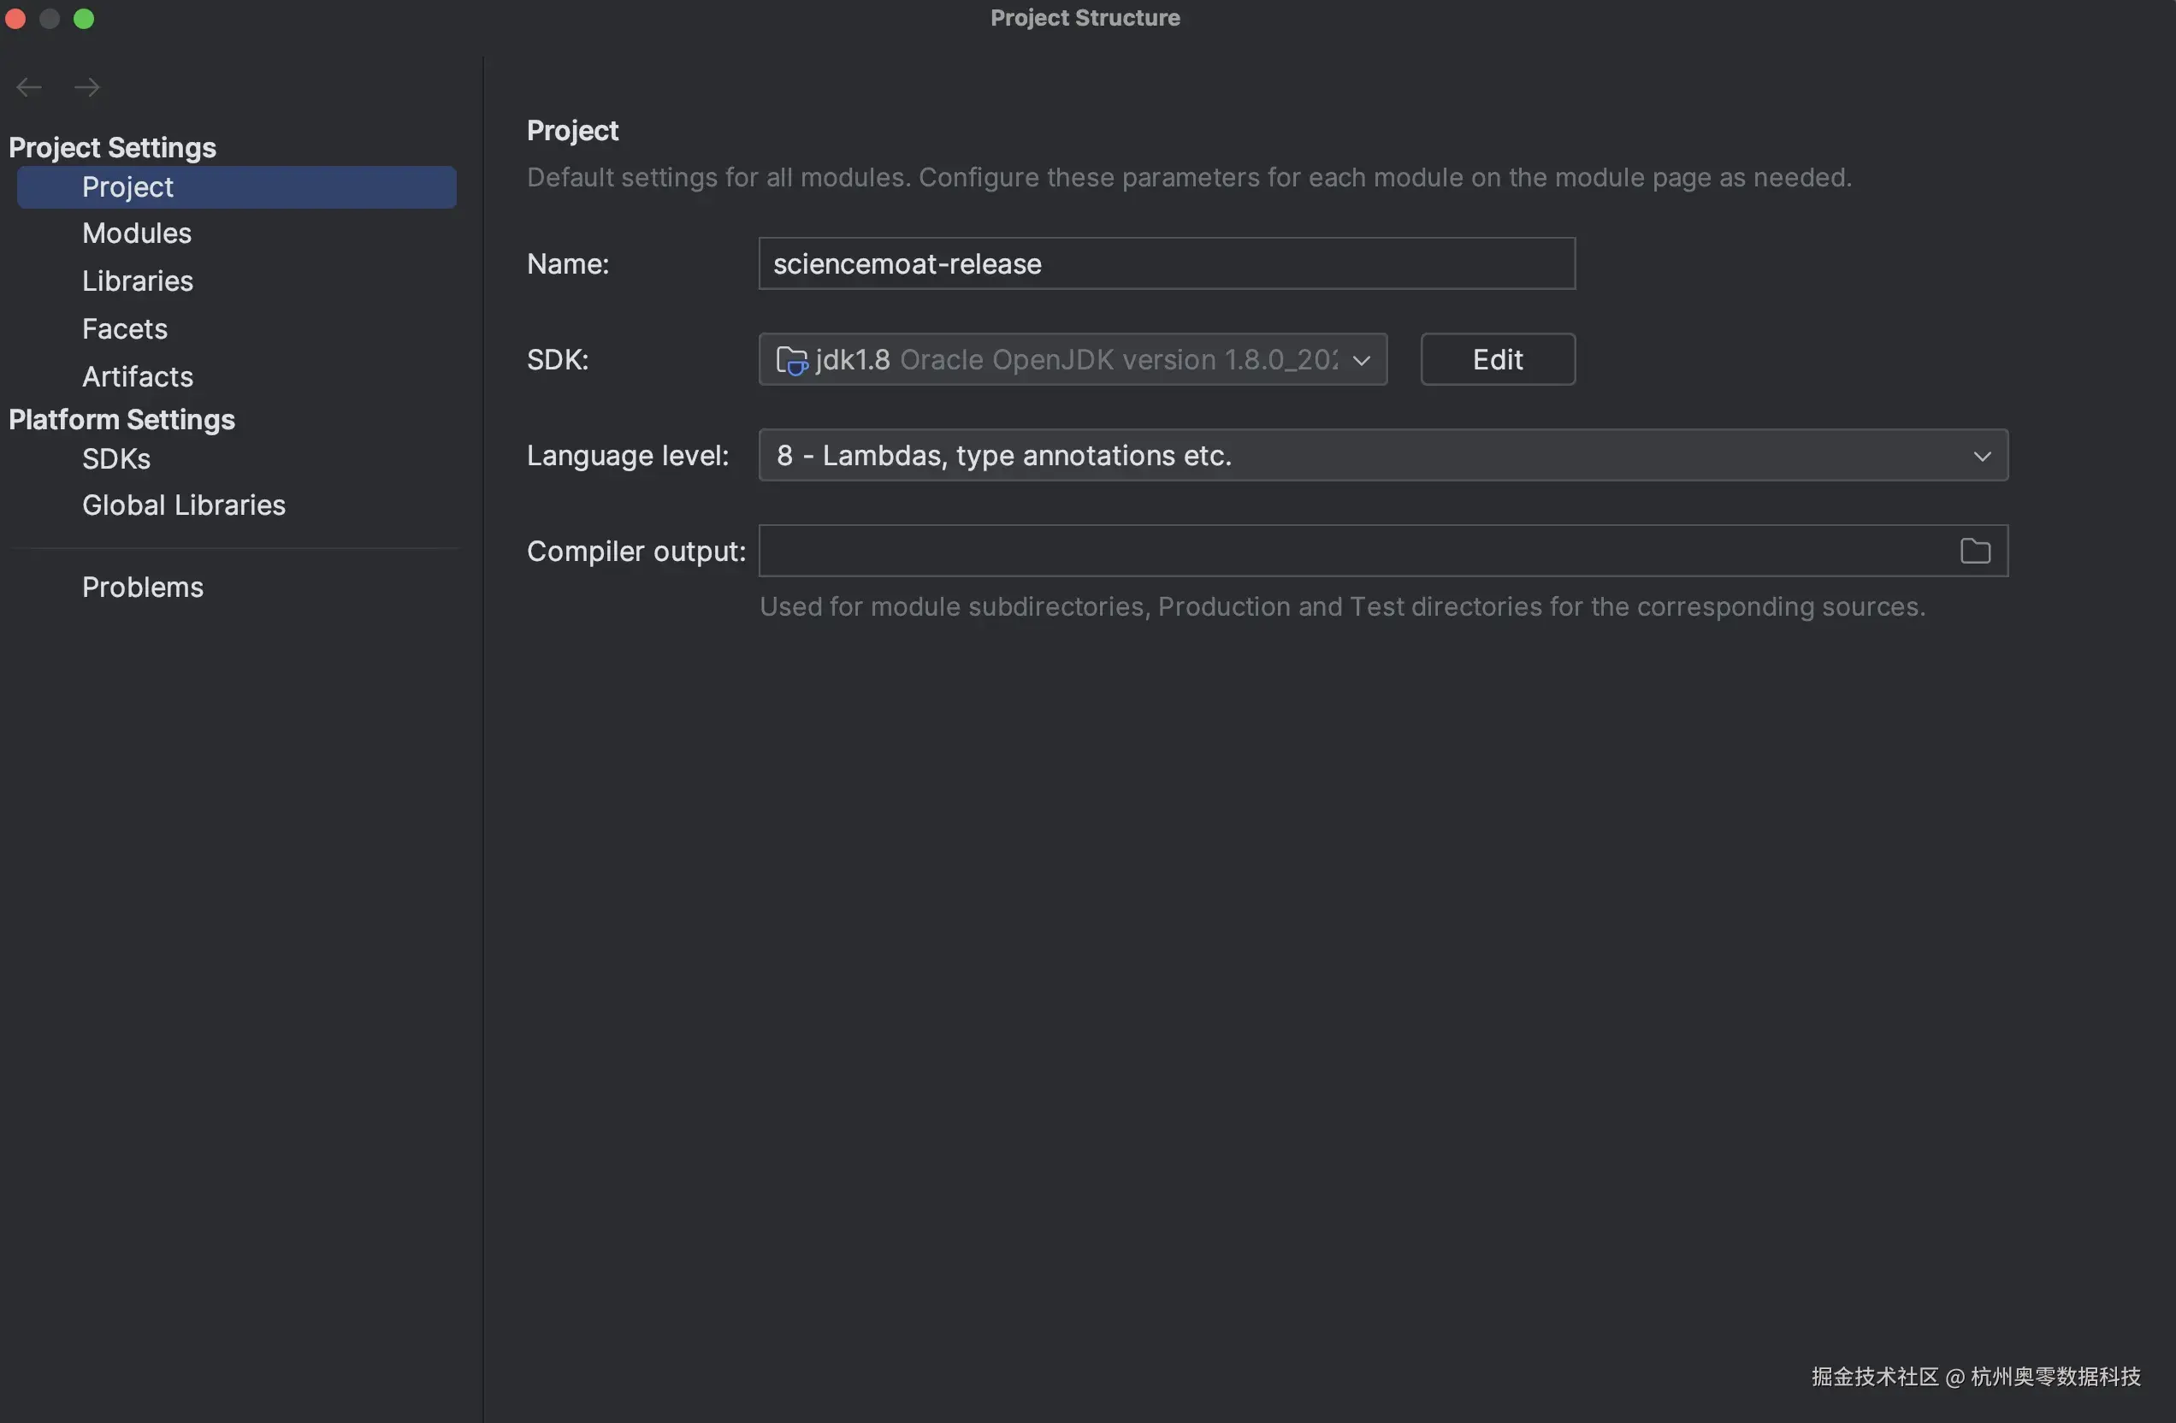This screenshot has height=1423, width=2176.
Task: Go to Facets settings
Action: [x=125, y=329]
